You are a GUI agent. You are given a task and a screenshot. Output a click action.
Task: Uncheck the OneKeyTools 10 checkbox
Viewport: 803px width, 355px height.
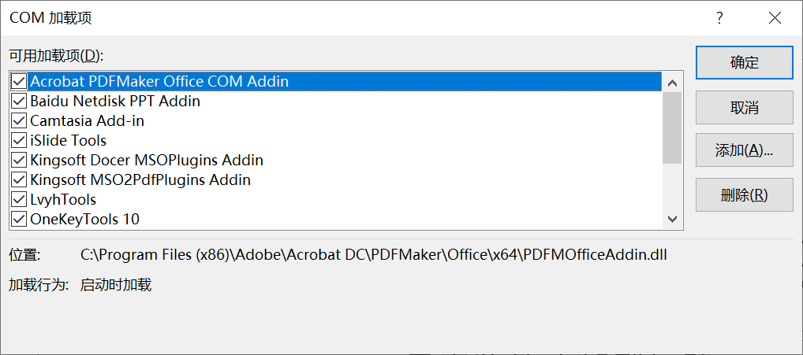click(x=19, y=220)
